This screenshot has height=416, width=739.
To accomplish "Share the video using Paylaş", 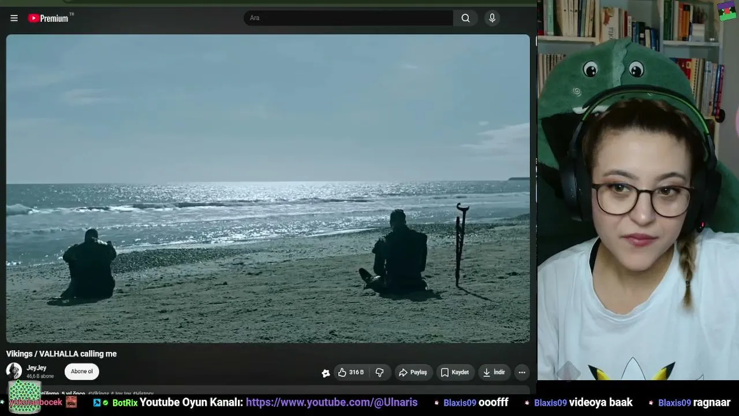I will tap(413, 373).
